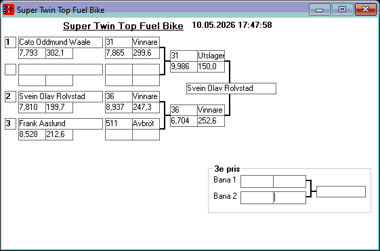Minimize the Super Twin Top Fuel Bike window
Viewport: 380px width, 251px height.
320,9
